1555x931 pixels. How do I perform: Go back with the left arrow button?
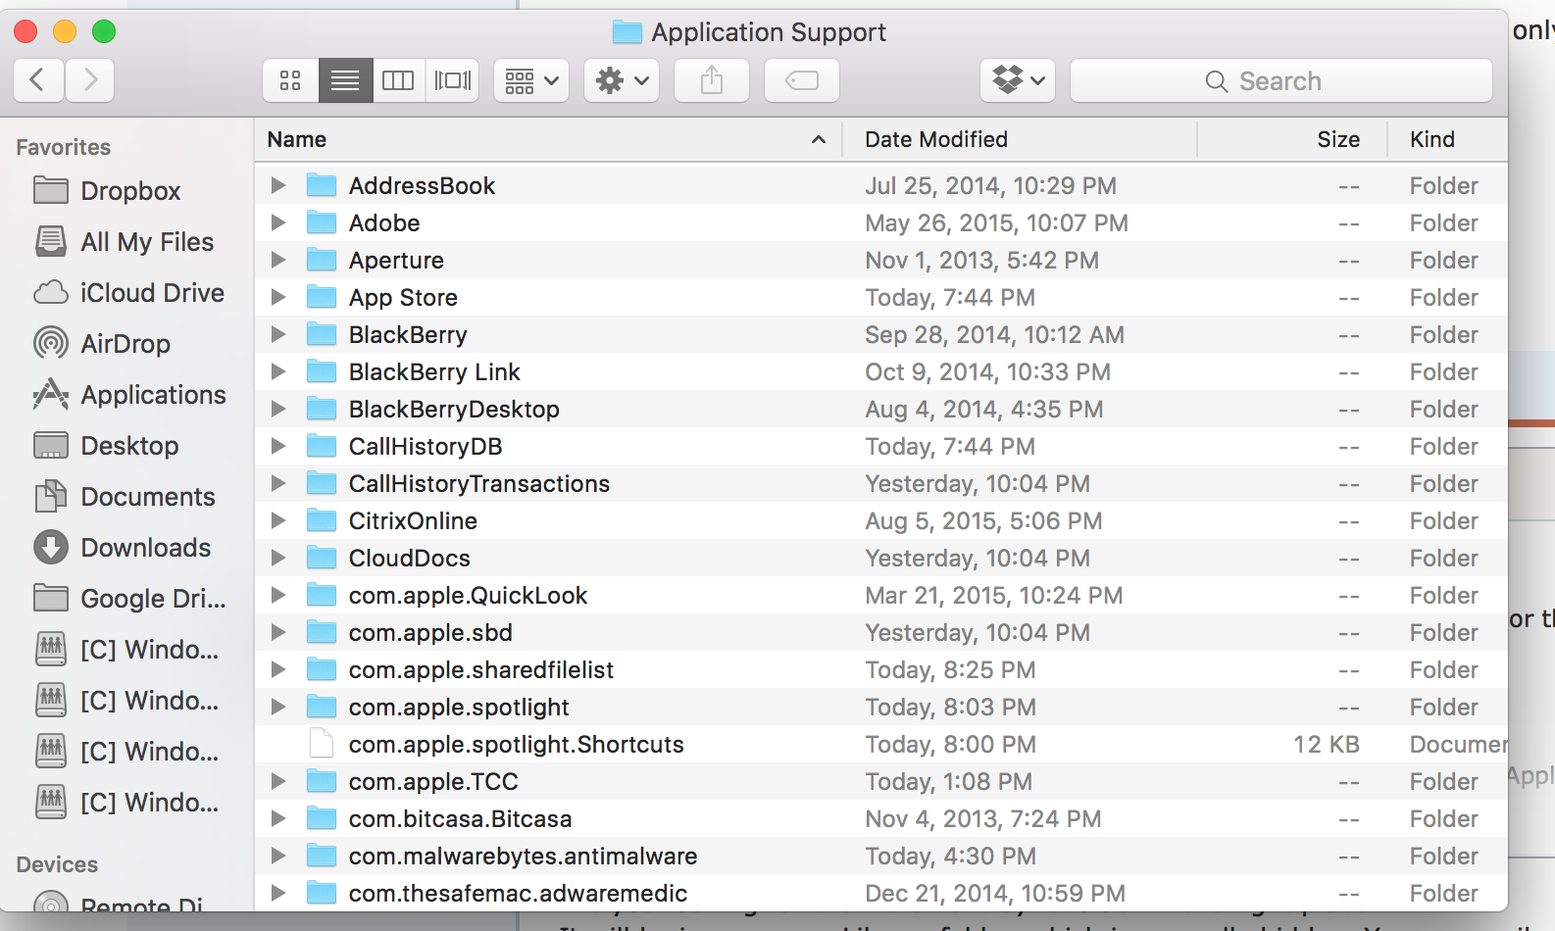39,80
